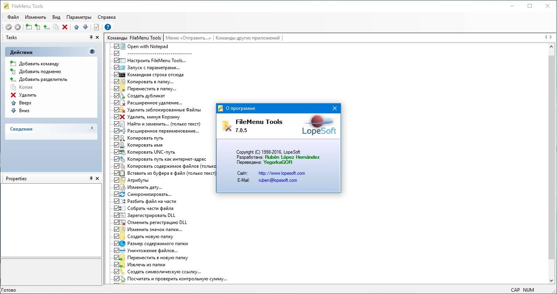Click the ruben@lopesoft.com email link
The width and height of the screenshot is (557, 294).
point(278,180)
